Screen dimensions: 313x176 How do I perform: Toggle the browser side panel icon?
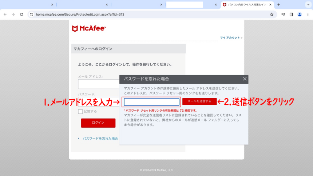(x=292, y=15)
